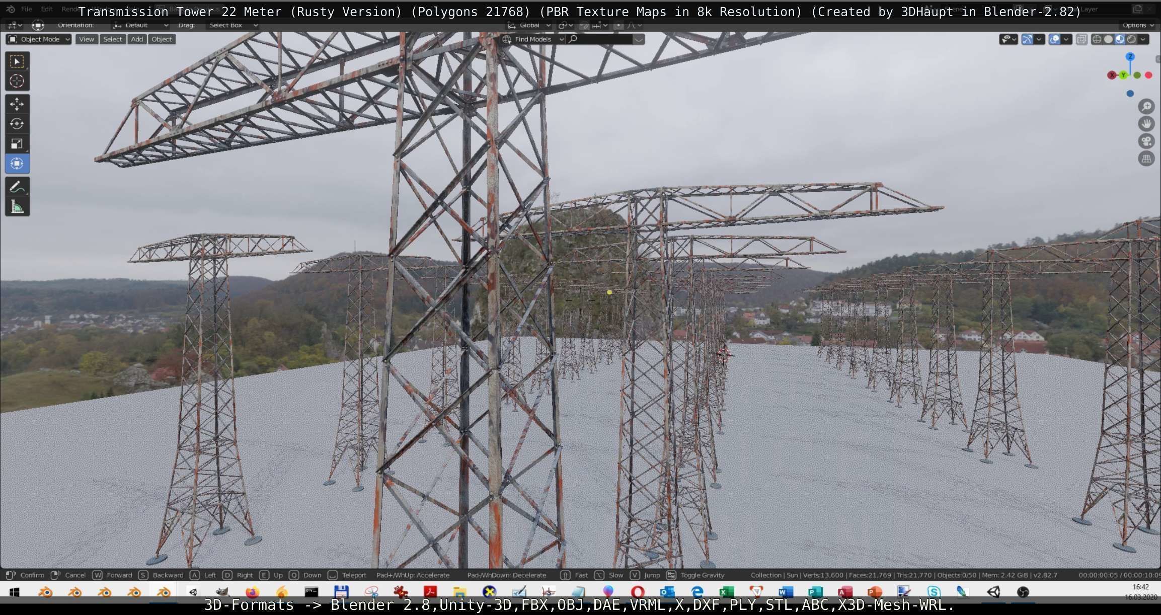Open the Object menu

pyautogui.click(x=162, y=39)
